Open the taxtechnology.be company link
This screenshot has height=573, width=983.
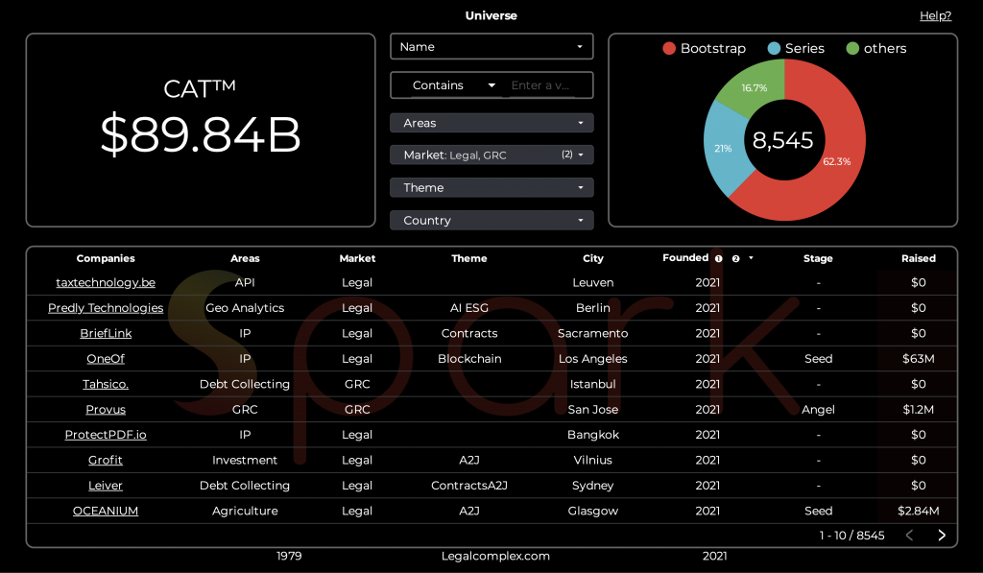point(106,283)
